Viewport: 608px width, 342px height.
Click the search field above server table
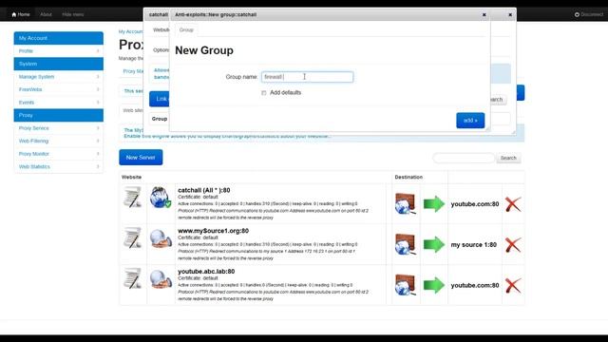pyautogui.click(x=464, y=158)
